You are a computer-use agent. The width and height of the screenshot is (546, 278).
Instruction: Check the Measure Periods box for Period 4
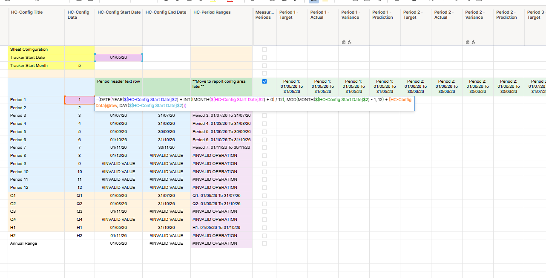pyautogui.click(x=264, y=124)
